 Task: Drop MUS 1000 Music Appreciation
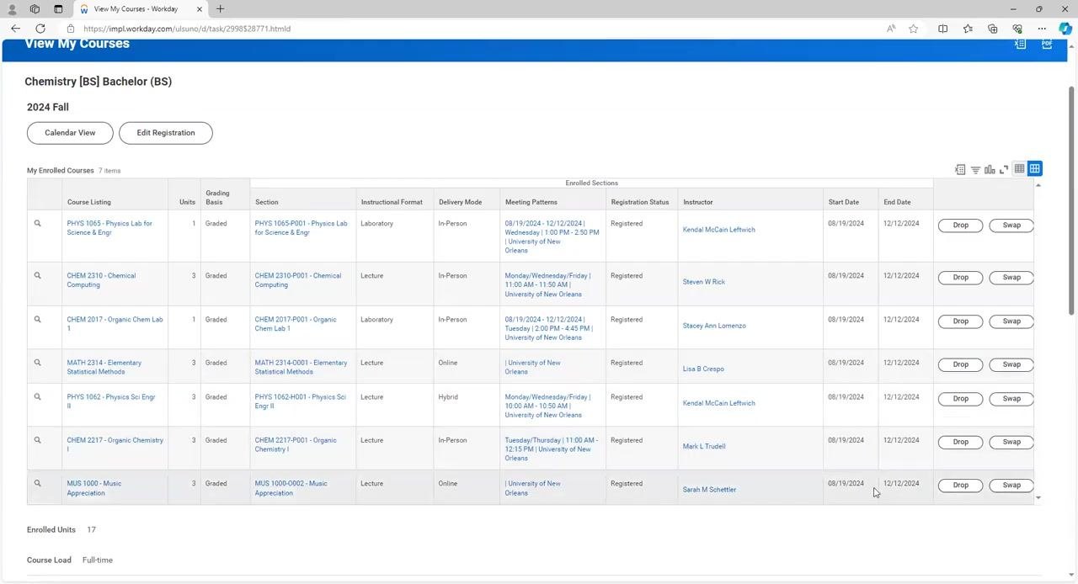(x=960, y=486)
